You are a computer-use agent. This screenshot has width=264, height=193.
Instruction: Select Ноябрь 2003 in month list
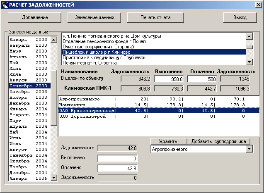click(30, 98)
